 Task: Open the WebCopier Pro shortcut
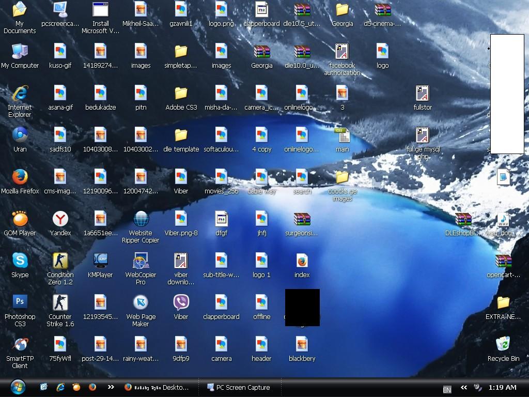[x=141, y=261]
